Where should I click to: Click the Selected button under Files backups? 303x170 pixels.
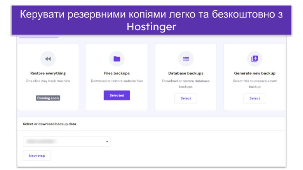pos(117,95)
